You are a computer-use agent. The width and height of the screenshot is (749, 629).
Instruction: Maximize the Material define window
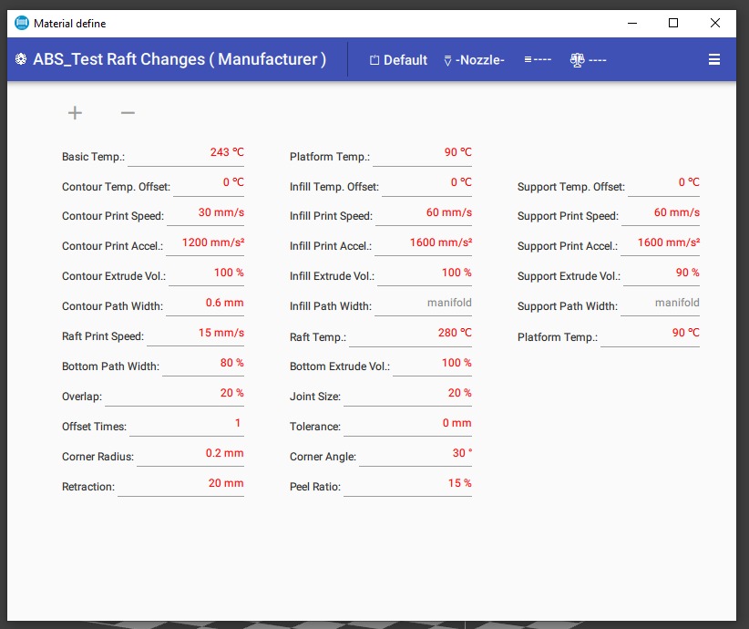tap(673, 23)
